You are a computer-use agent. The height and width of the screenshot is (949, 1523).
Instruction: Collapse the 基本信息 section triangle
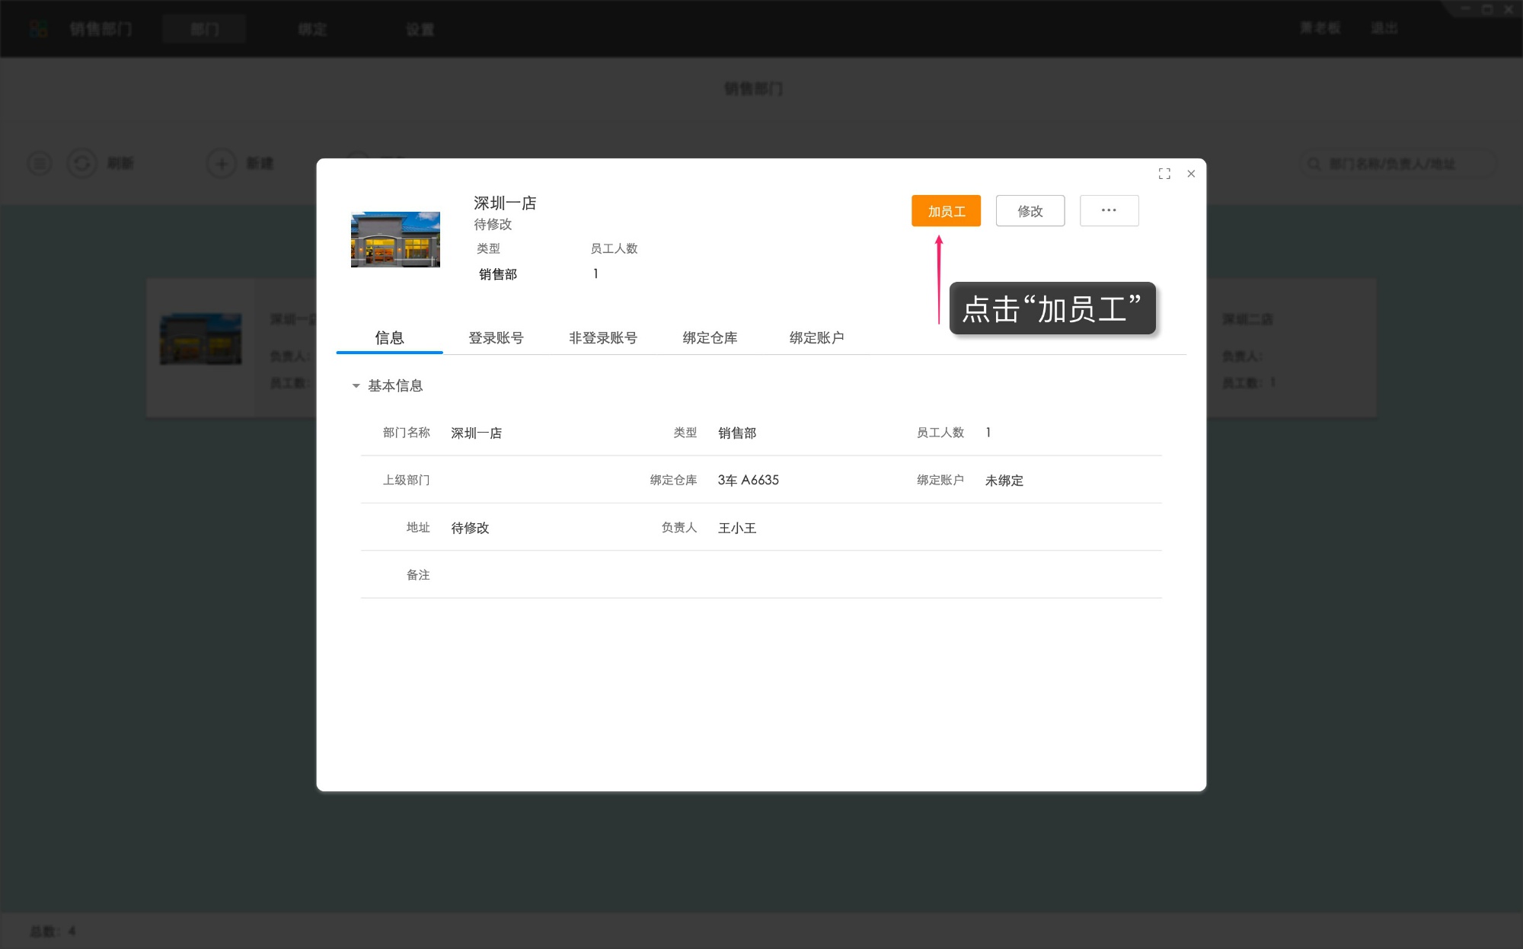point(355,386)
